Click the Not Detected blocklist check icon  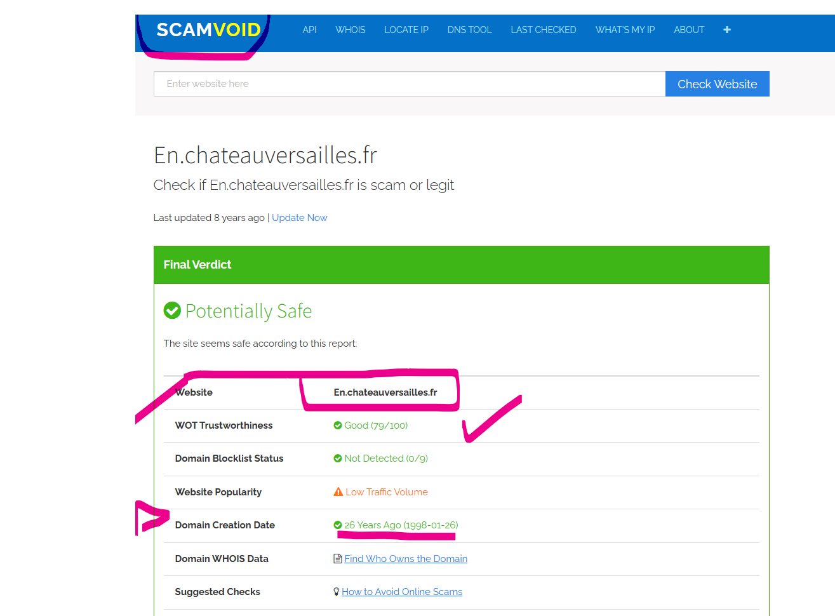[x=338, y=459]
